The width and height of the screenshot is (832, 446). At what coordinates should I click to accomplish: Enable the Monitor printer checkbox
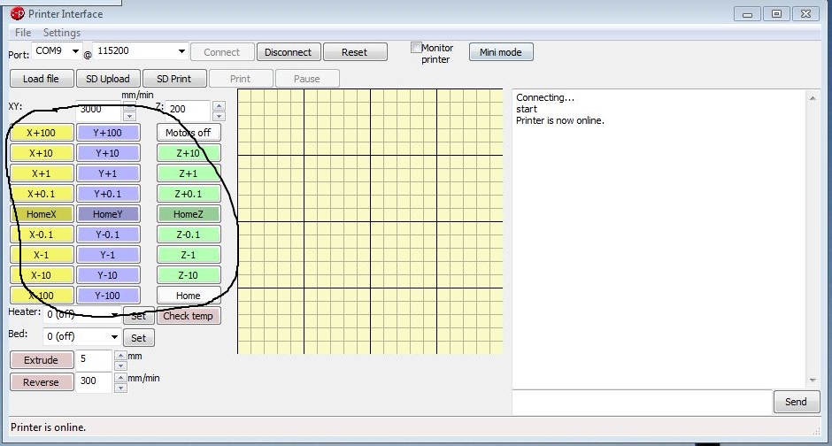[416, 48]
